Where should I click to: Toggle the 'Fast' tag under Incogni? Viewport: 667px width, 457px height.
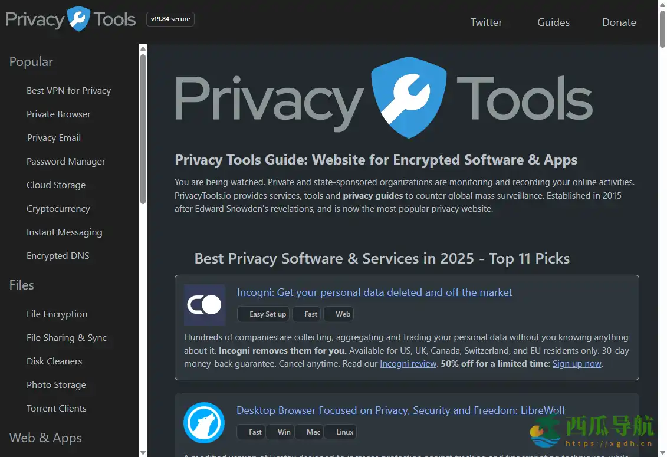point(306,314)
